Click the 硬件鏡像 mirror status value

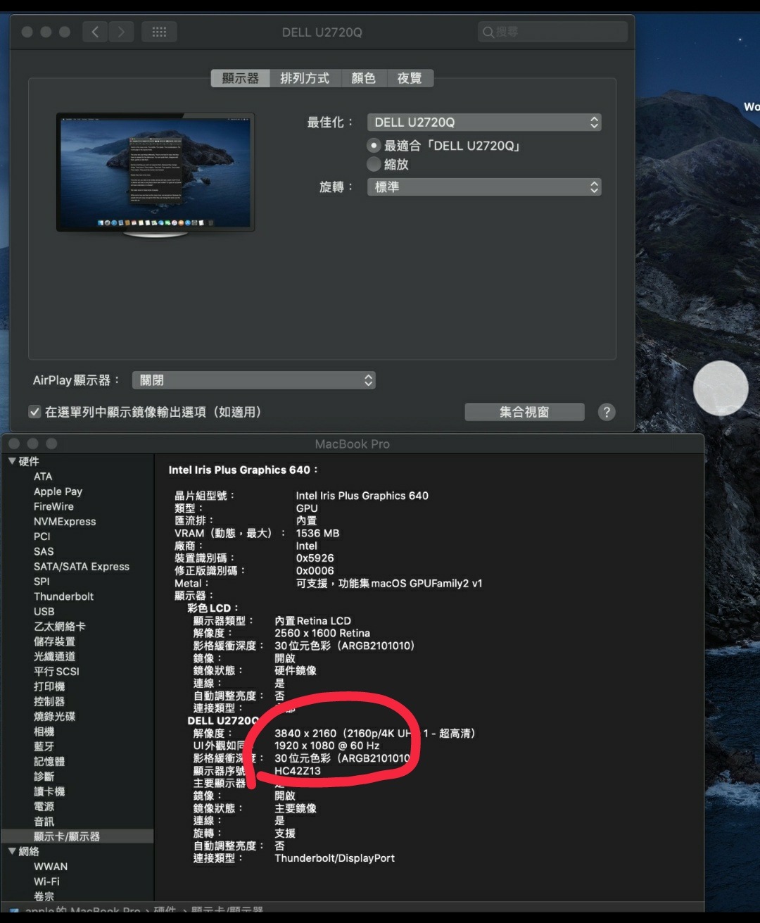tap(296, 671)
